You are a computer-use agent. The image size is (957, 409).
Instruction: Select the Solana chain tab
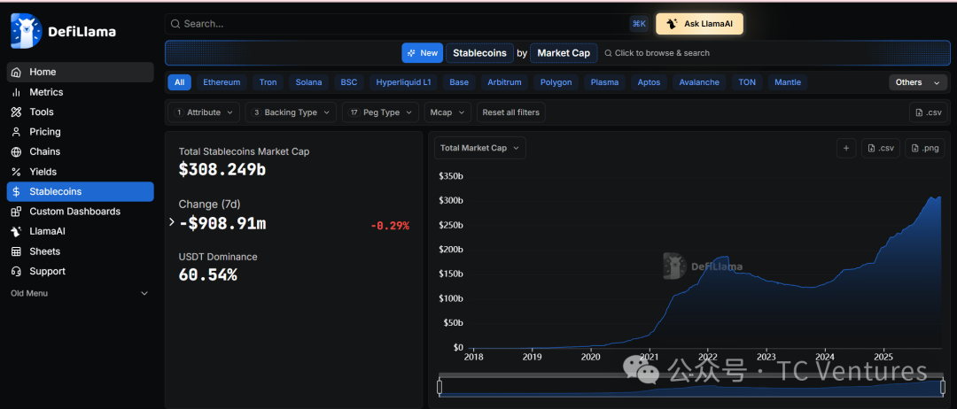point(309,82)
